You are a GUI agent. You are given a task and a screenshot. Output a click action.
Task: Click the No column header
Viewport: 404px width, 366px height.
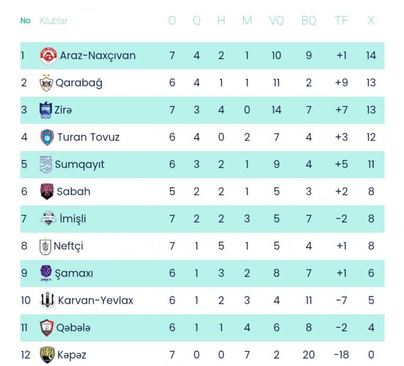[25, 21]
